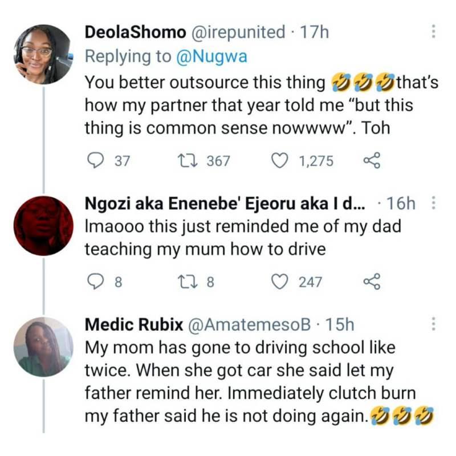This screenshot has width=456, height=456.
Task: Like Ngozi's tweet with 247 likes
Action: 279,282
